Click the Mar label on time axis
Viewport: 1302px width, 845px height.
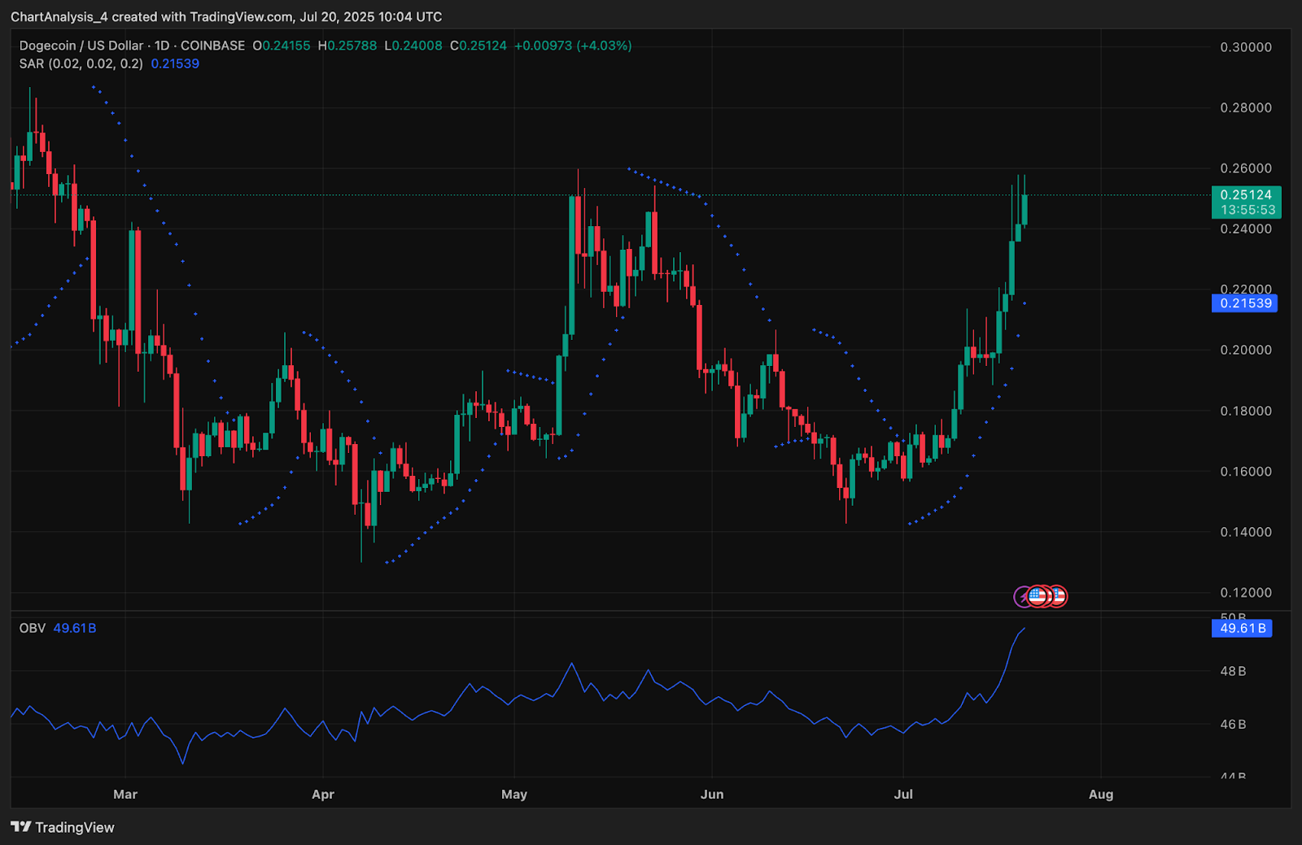coord(125,794)
